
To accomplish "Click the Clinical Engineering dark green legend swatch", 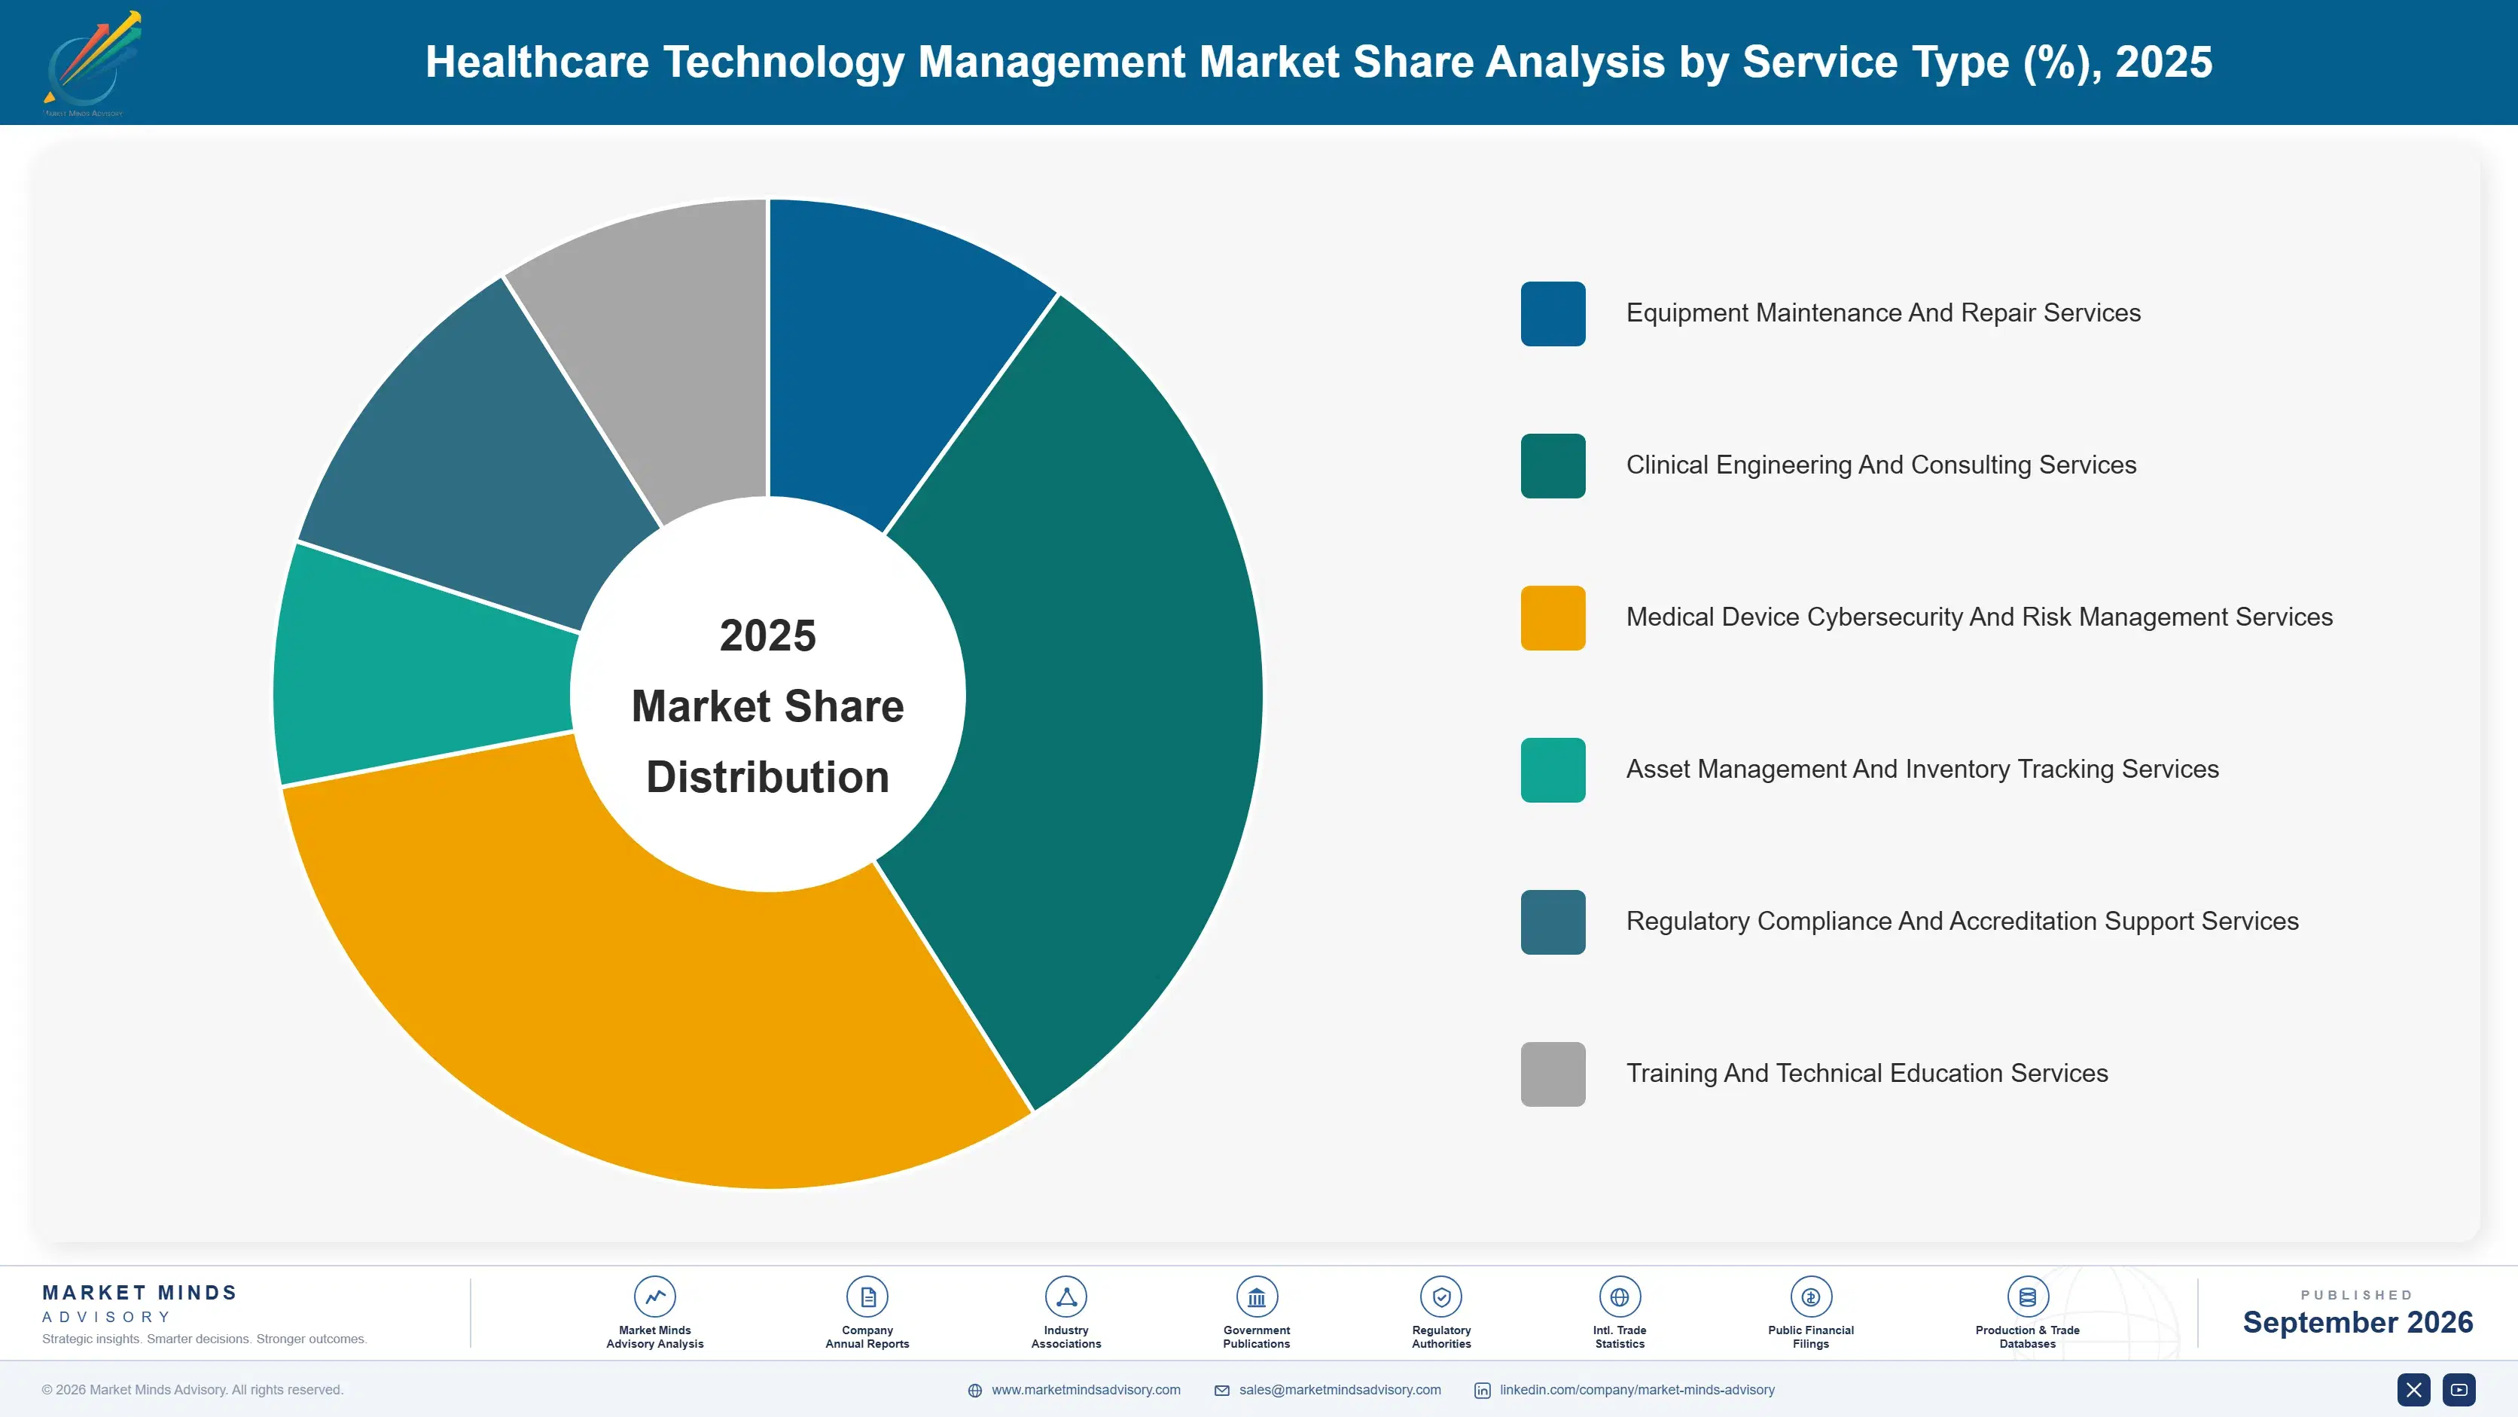I will pyautogui.click(x=1552, y=466).
